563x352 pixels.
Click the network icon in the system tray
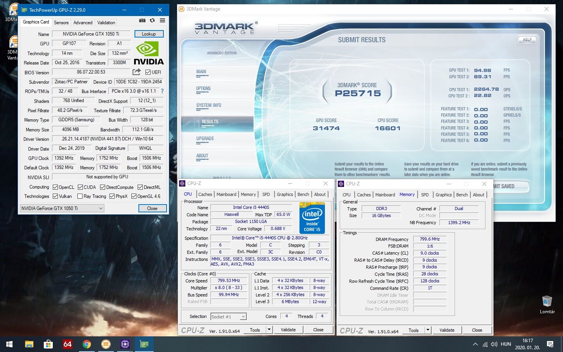click(x=485, y=344)
